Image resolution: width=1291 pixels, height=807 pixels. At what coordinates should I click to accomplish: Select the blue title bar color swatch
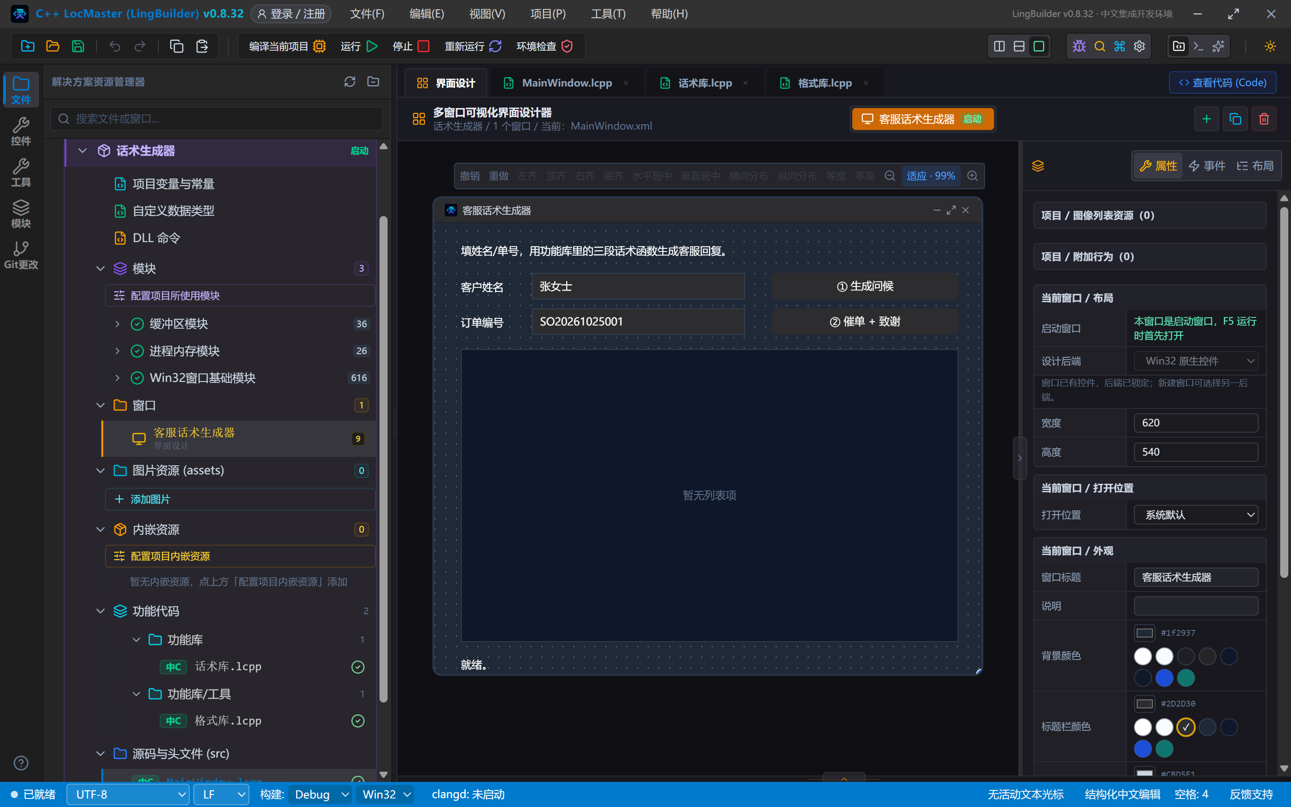tap(1143, 749)
